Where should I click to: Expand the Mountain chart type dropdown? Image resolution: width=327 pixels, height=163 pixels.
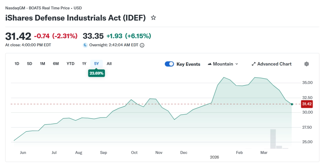click(x=236, y=64)
